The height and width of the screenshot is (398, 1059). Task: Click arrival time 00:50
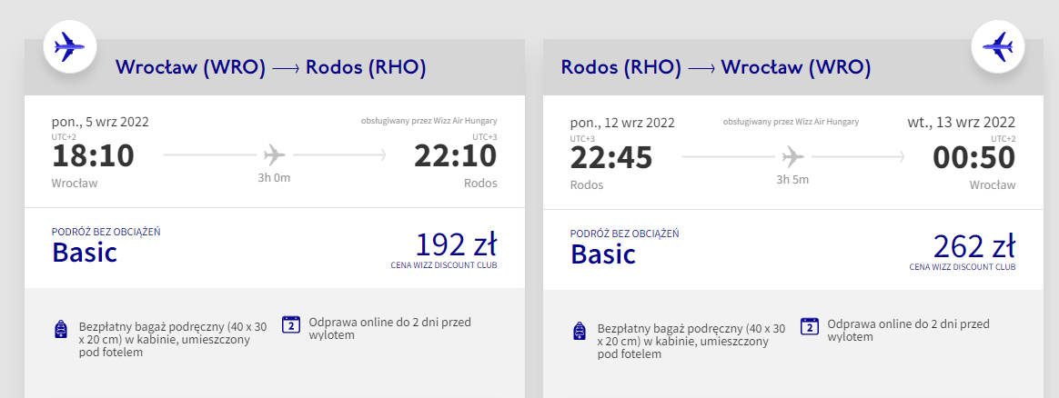(973, 158)
